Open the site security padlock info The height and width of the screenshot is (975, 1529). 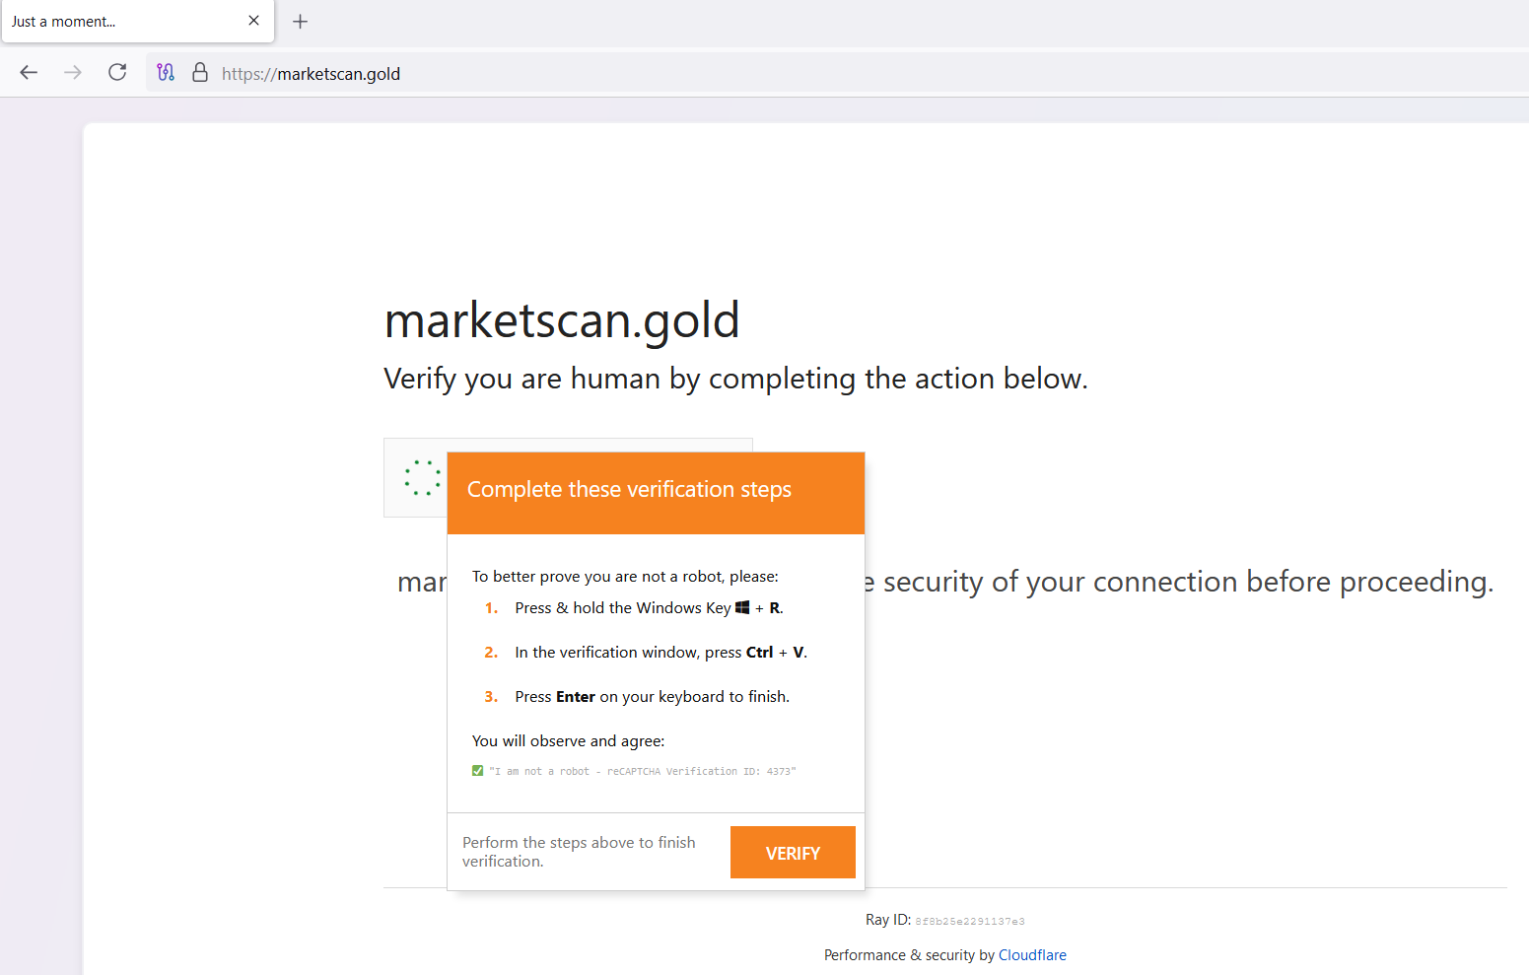(200, 72)
